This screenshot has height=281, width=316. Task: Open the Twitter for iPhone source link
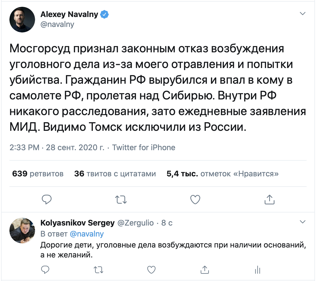[144, 148]
